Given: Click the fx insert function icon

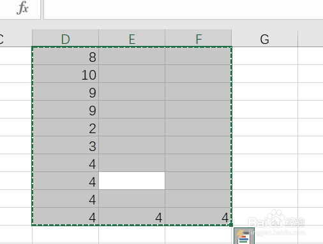Looking at the screenshot, I should (x=22, y=8).
